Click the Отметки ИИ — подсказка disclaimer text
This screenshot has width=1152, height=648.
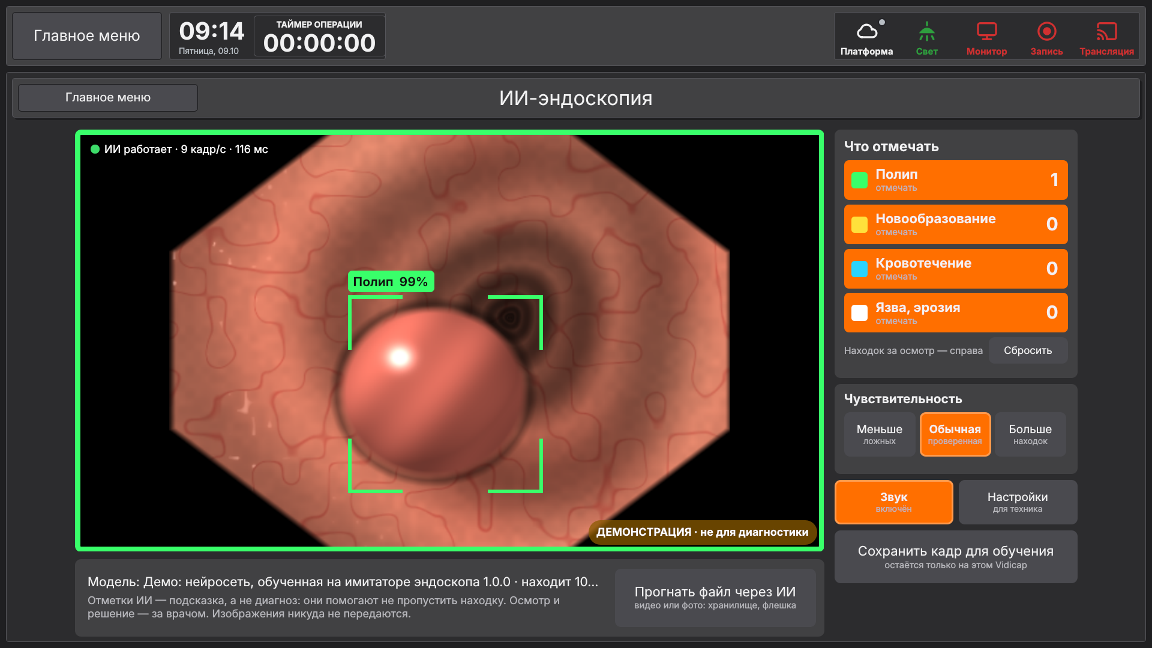pyautogui.click(x=324, y=607)
